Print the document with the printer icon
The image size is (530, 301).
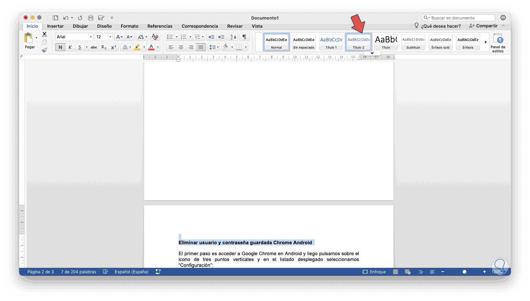click(91, 18)
